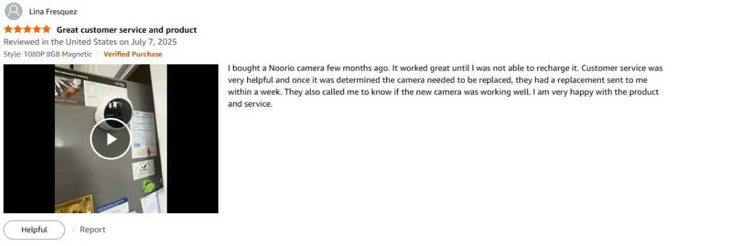Click the green sticker in the video thumbnail
The width and height of the screenshot is (738, 246).
(x=148, y=185)
